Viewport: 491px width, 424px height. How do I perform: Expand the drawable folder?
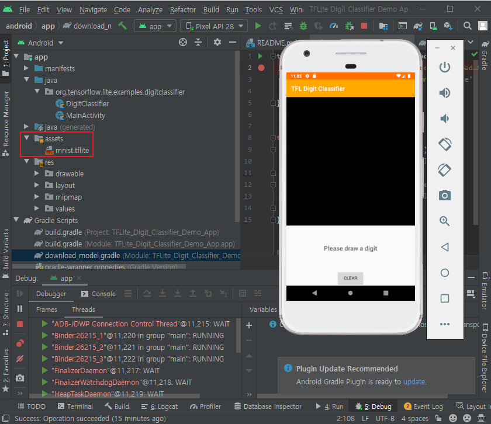click(37, 173)
